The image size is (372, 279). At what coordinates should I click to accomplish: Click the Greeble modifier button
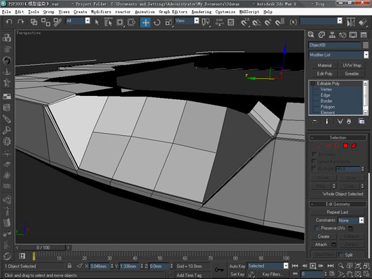352,74
